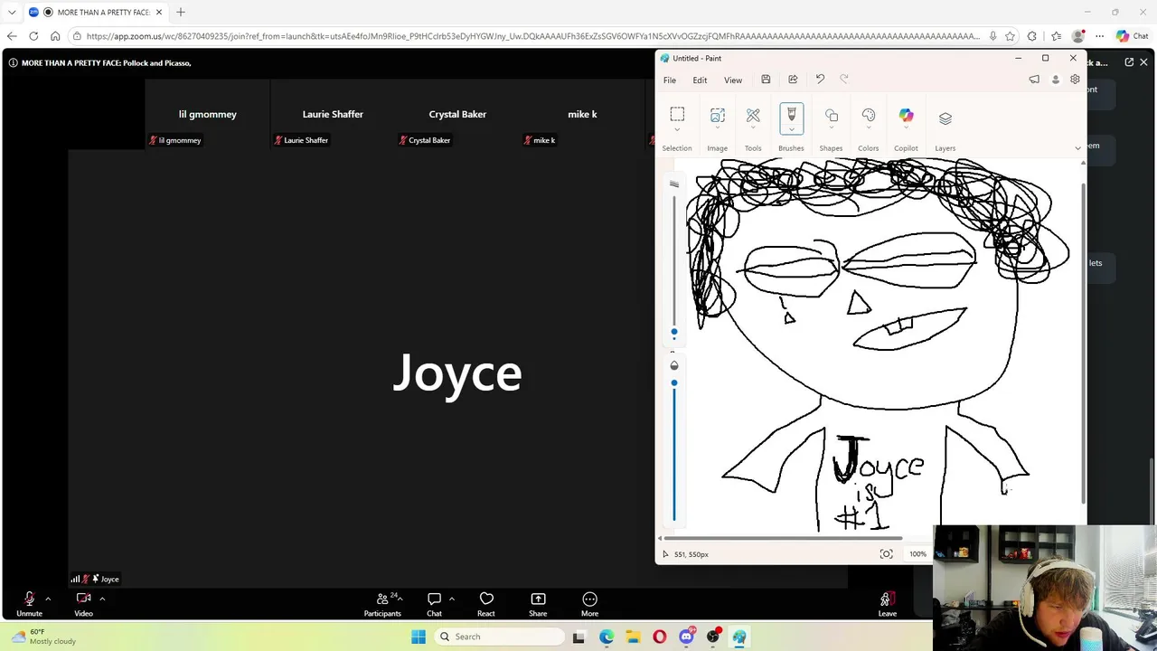The height and width of the screenshot is (651, 1157).
Task: Expand the audio options arrow next to Unmute
Action: click(x=48, y=599)
